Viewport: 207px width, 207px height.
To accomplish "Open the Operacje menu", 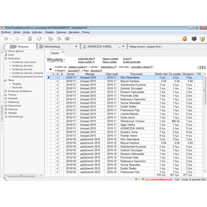I will (61, 32).
